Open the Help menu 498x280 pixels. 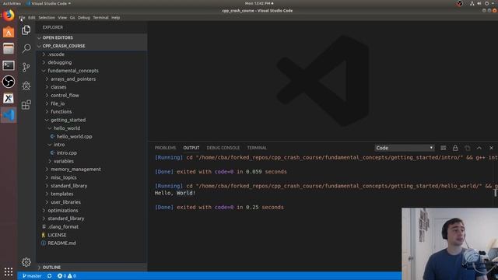coord(116,18)
